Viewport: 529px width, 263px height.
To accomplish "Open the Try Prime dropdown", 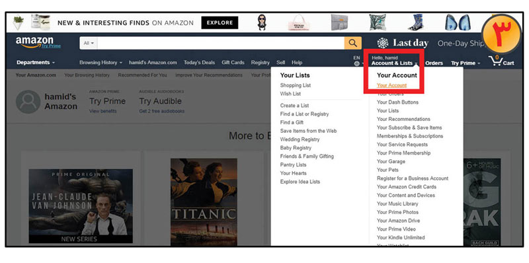I will (466, 63).
